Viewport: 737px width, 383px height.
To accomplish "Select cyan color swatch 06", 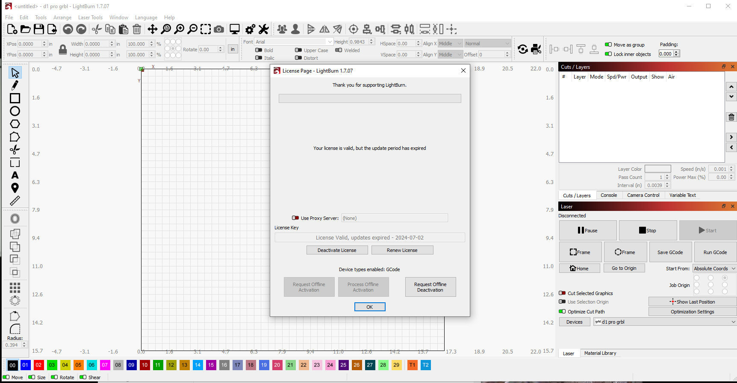I will pyautogui.click(x=91, y=365).
